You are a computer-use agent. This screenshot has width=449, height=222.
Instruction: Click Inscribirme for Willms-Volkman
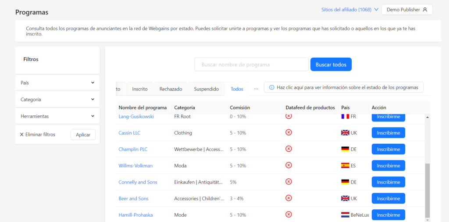388,166
